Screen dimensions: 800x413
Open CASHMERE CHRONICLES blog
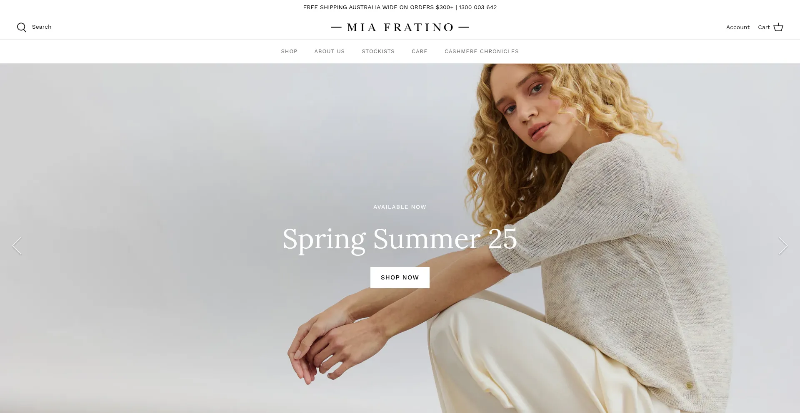click(482, 52)
